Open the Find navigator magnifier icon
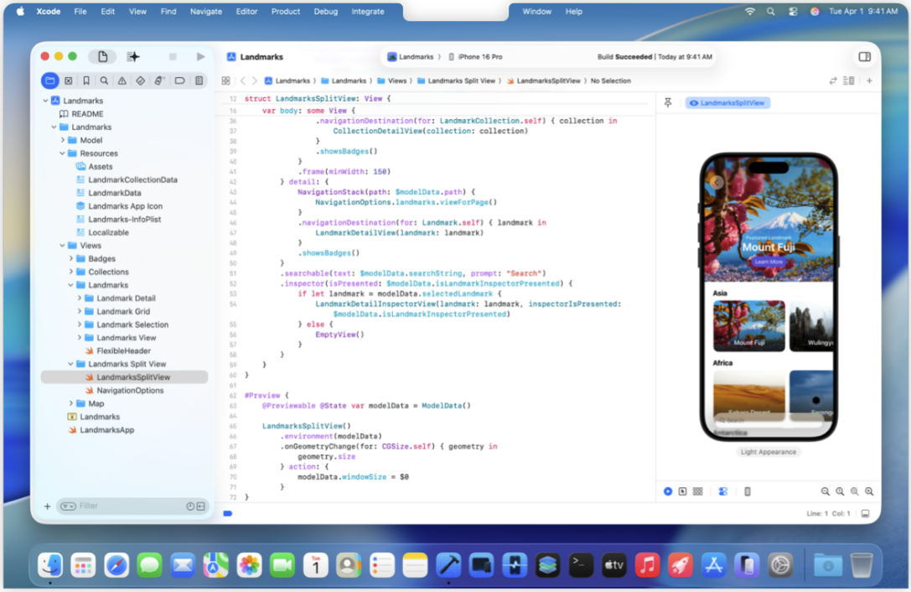This screenshot has height=592, width=911. pyautogui.click(x=104, y=80)
